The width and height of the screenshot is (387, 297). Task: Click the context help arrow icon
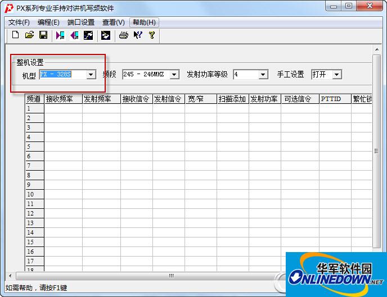pyautogui.click(x=138, y=35)
